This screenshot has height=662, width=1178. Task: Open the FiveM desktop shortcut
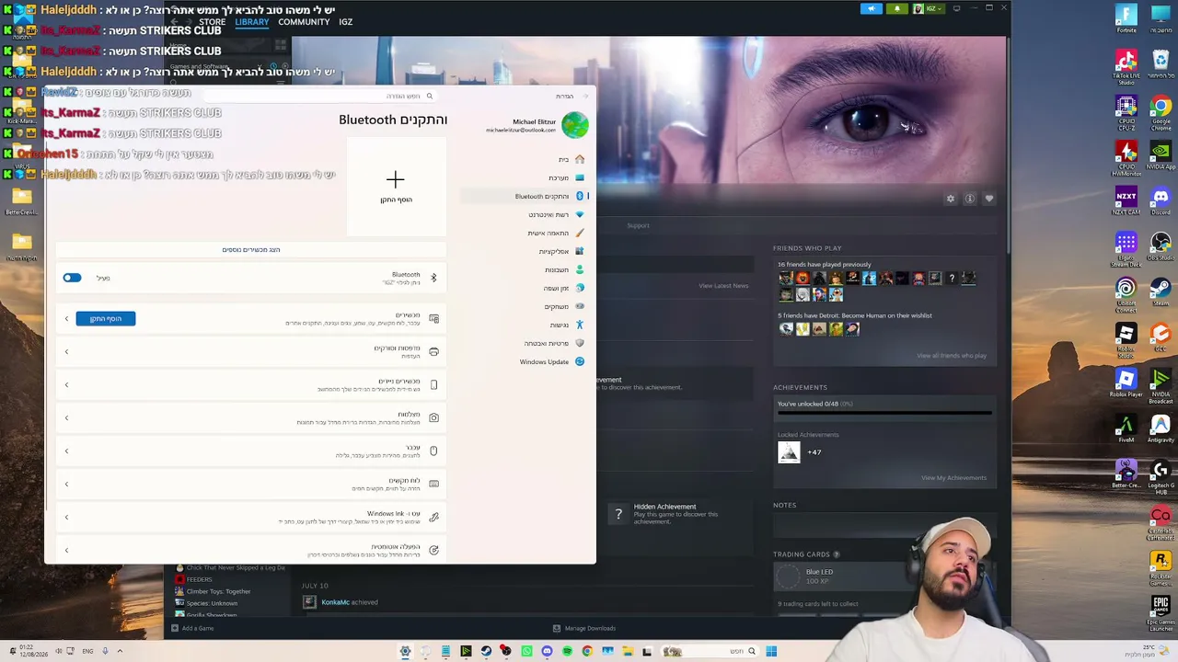coord(1126,428)
